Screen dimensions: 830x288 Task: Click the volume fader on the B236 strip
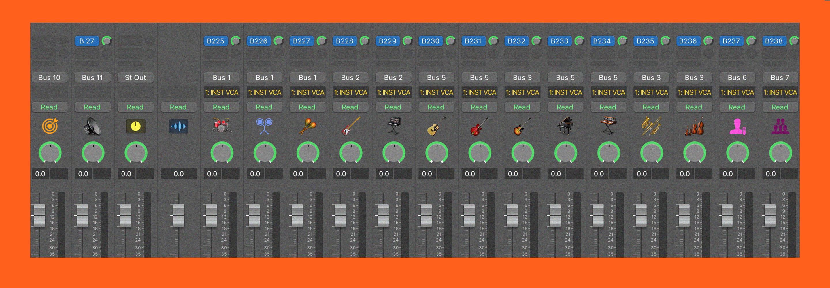pyautogui.click(x=684, y=215)
